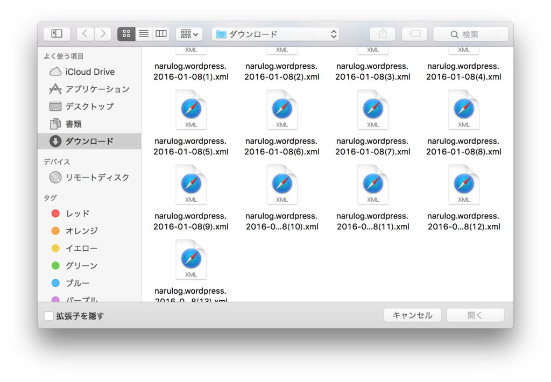The image size is (551, 382).
Task: Select file icon ending 8(13).xml
Action: pos(191,259)
